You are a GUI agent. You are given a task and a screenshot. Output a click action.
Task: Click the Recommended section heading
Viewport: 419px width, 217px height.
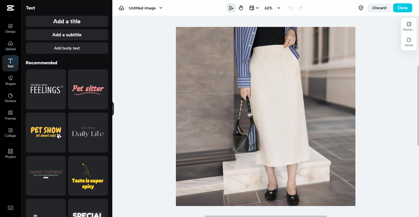pos(42,63)
